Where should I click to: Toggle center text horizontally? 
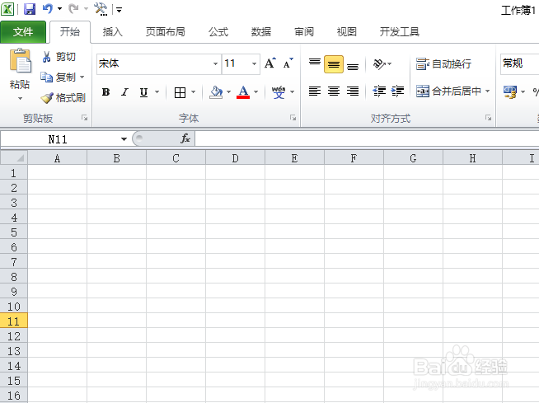[334, 91]
